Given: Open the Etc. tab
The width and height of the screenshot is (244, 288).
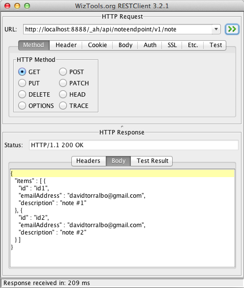Looking at the screenshot, I should click(193, 45).
